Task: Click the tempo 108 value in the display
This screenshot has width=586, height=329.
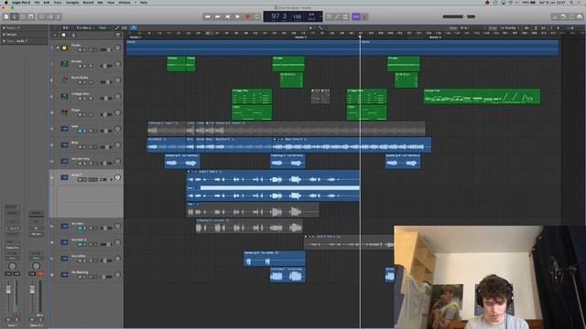Action: [x=297, y=16]
